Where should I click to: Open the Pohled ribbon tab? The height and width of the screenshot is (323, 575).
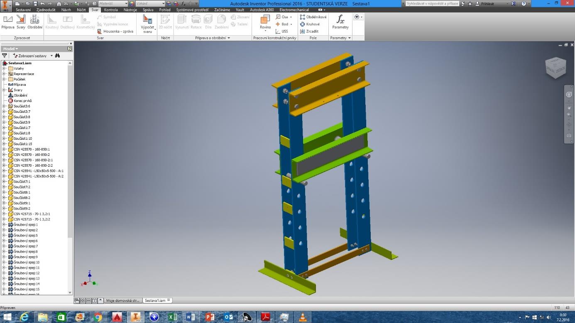165,10
